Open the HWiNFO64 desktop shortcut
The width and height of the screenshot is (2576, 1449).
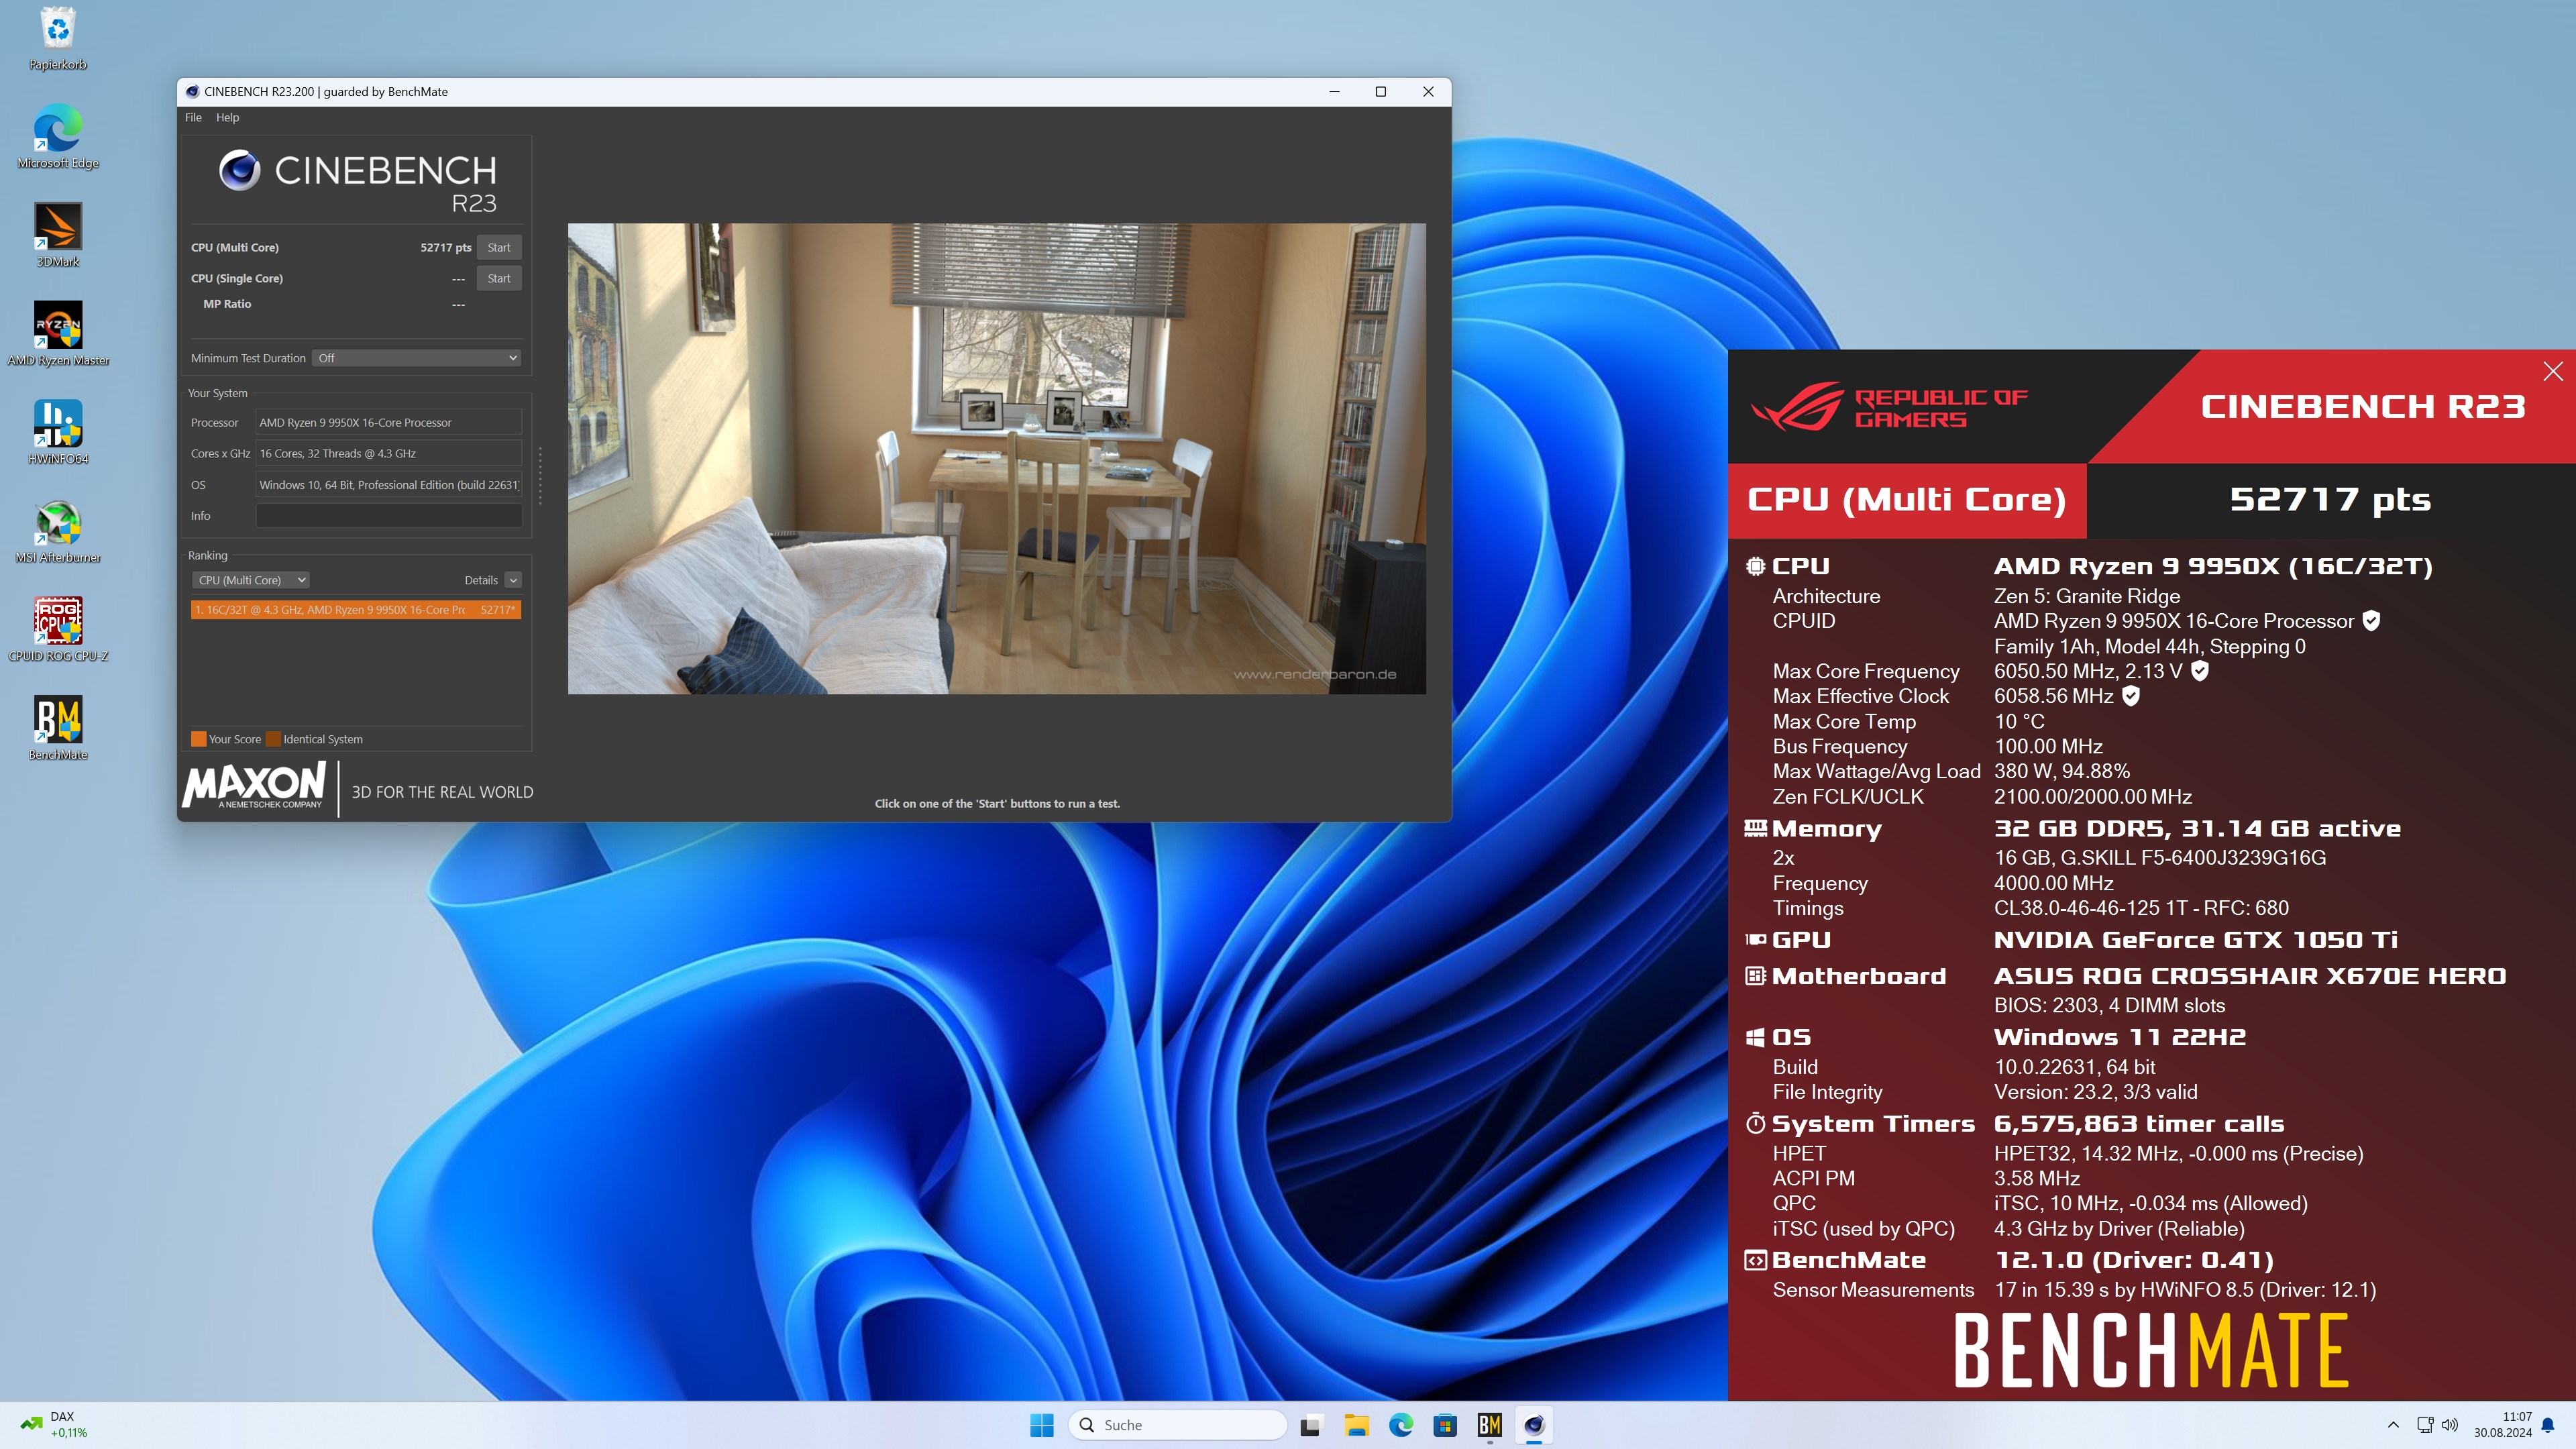pos(58,424)
